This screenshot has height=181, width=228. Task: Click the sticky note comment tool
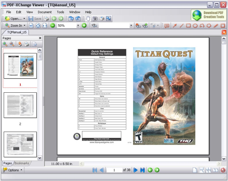coord(167,25)
